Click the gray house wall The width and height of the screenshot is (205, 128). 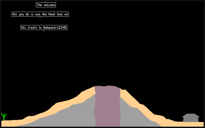point(191,119)
